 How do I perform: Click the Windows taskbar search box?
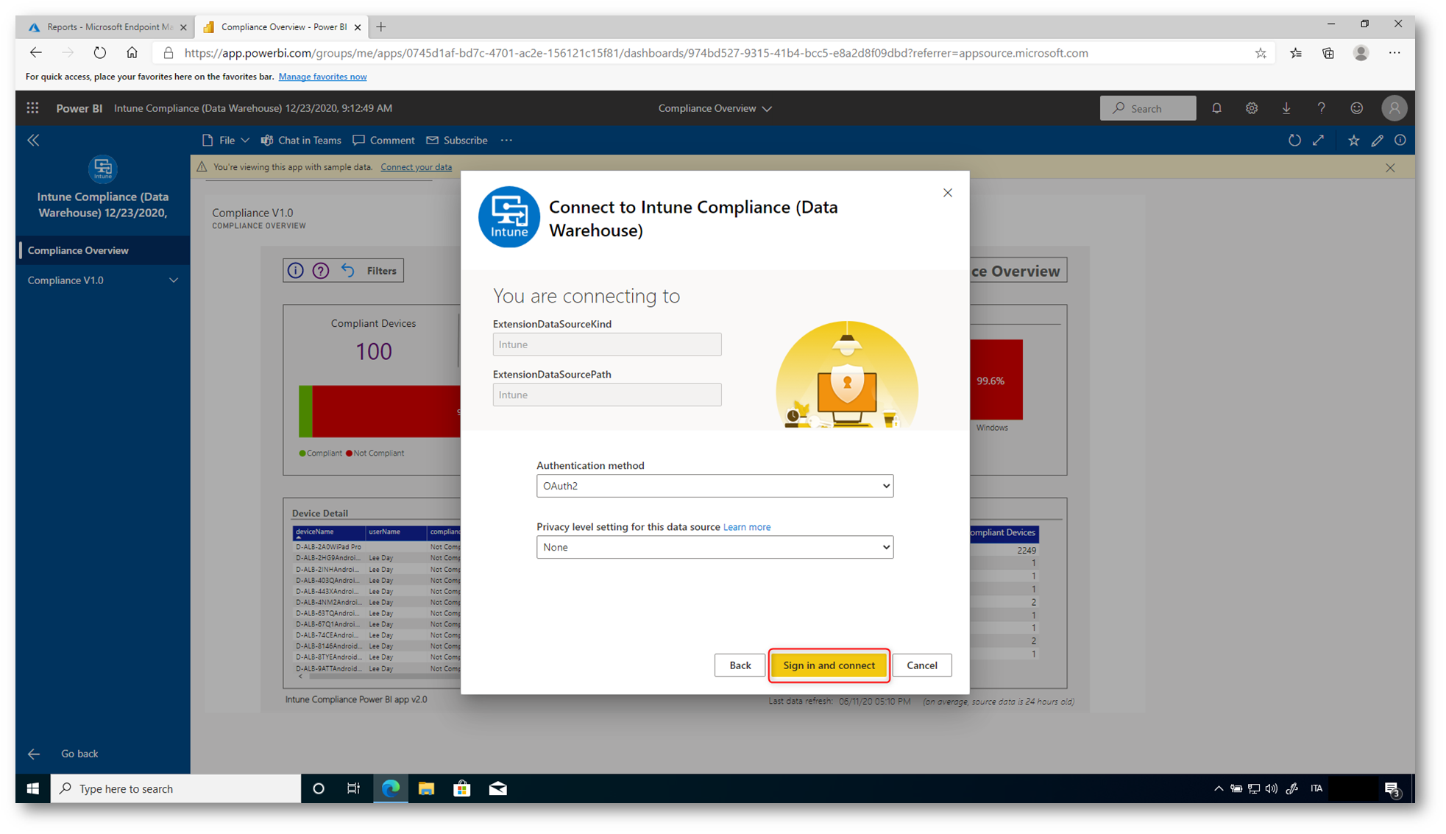click(177, 788)
